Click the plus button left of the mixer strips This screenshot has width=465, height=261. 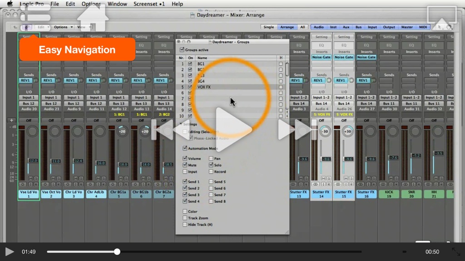pos(11,121)
